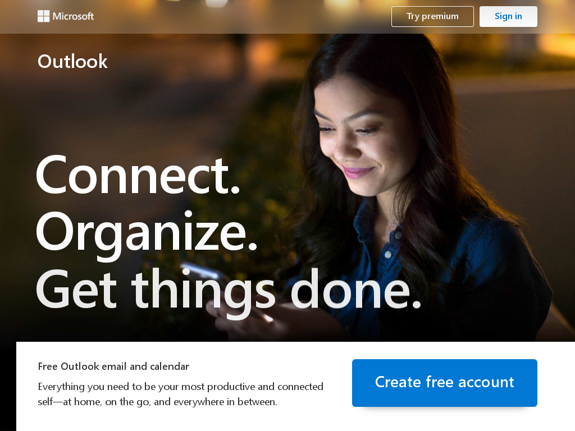The height and width of the screenshot is (431, 575).
Task: Click the black strip left of the white panel
Action: [8, 386]
